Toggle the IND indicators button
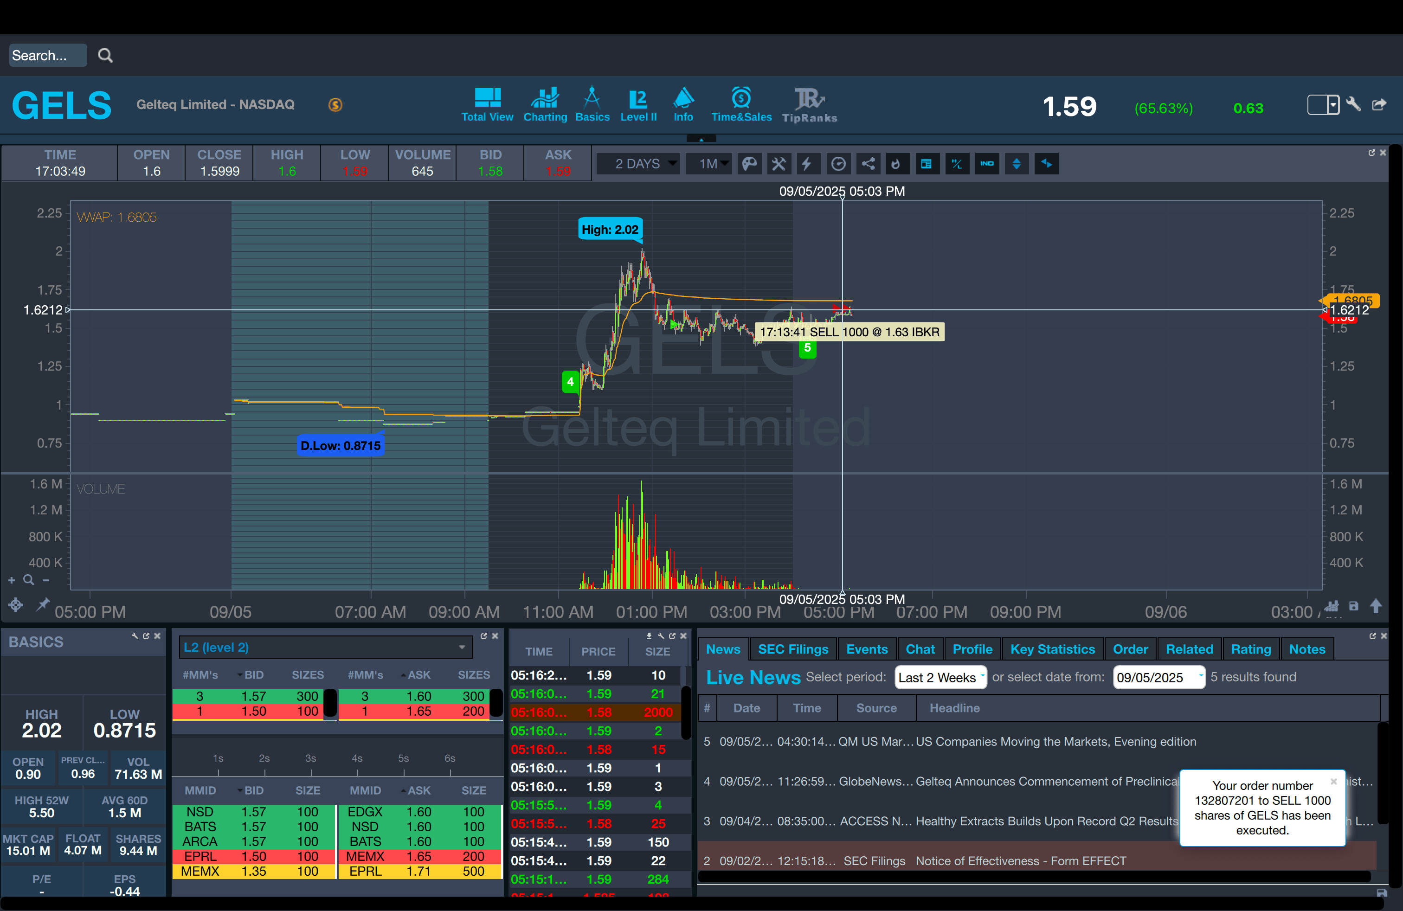Screen dimensions: 1403x911 [x=987, y=164]
